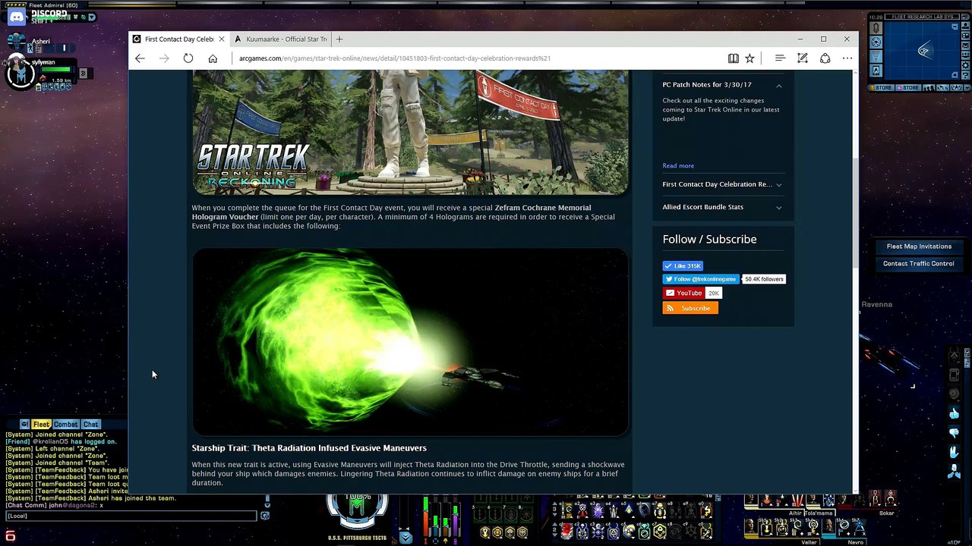972x546 pixels.
Task: Select the Combat chat tab
Action: (66, 425)
